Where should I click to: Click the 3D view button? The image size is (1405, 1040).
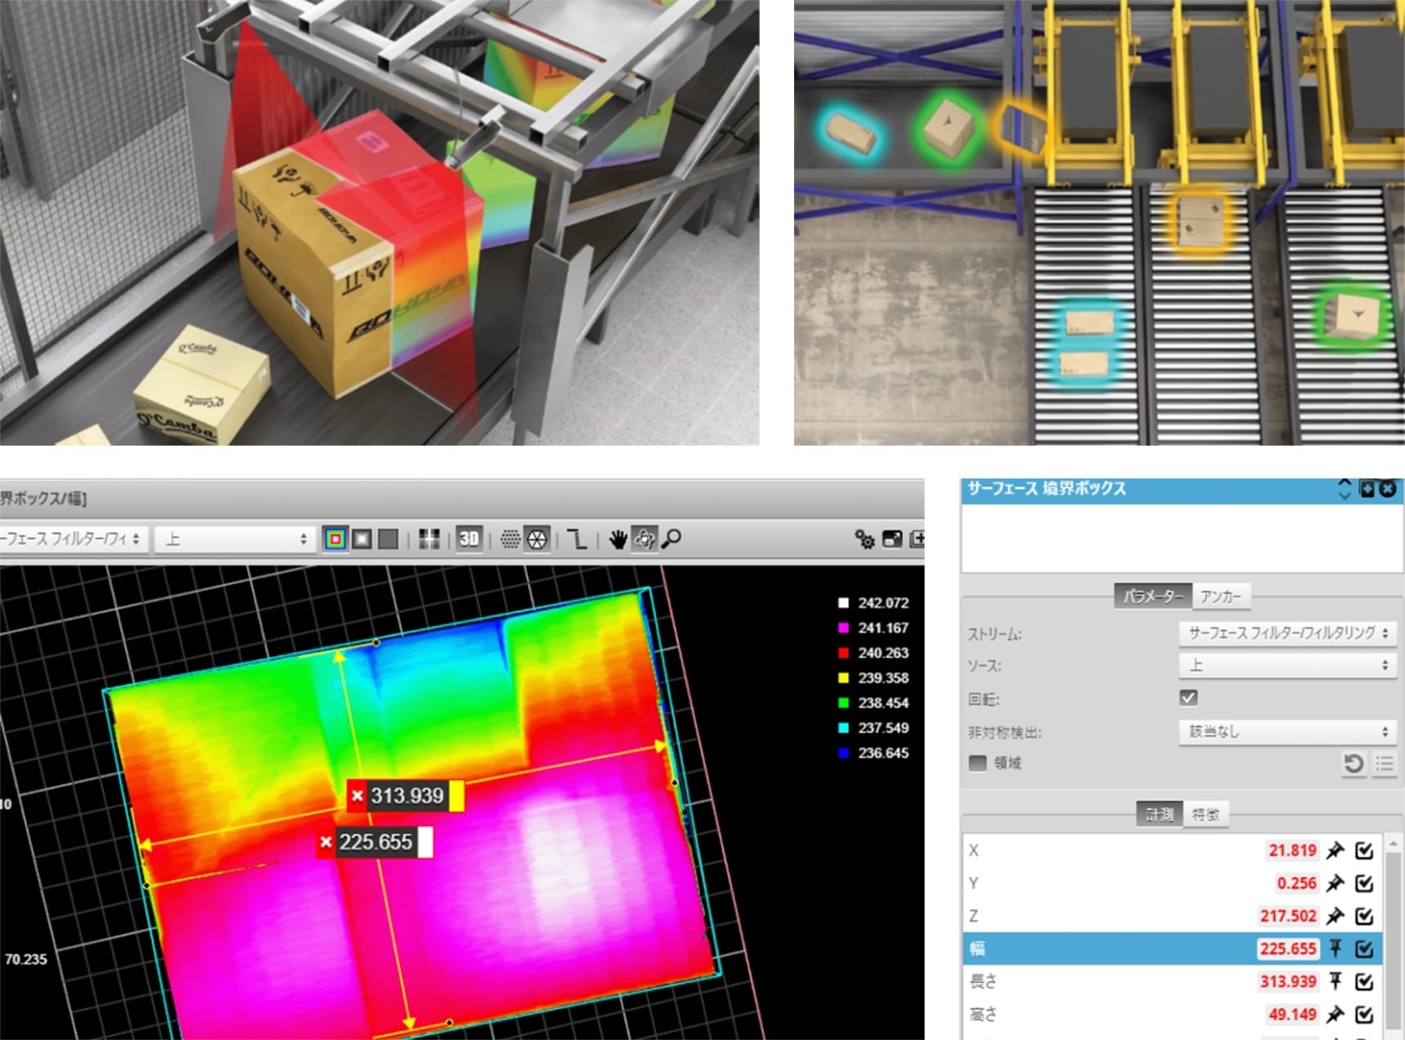click(x=469, y=539)
